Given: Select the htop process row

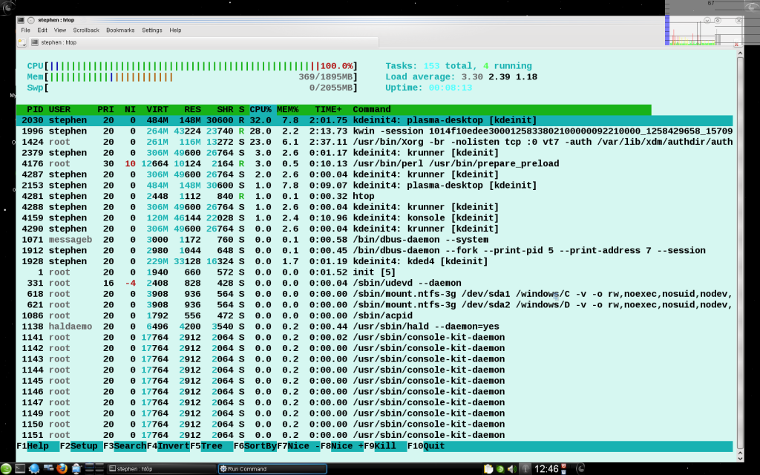Looking at the screenshot, I should coord(374,196).
